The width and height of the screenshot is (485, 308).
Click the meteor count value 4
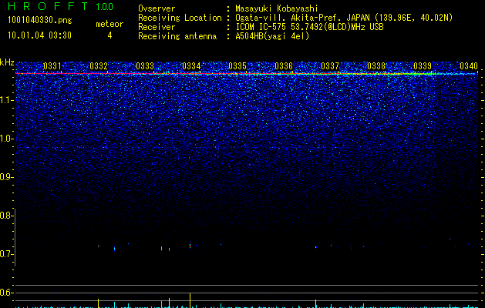pos(109,35)
